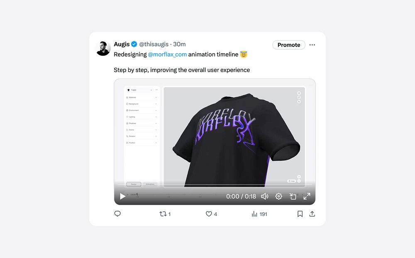Share the tweet via upload icon

(x=312, y=214)
